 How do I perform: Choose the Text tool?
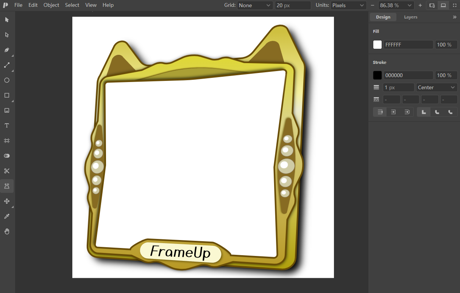[x=7, y=126]
